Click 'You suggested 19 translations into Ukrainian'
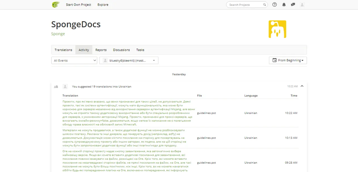Image resolution: width=358 pixels, height=172 pixels. click(x=102, y=87)
